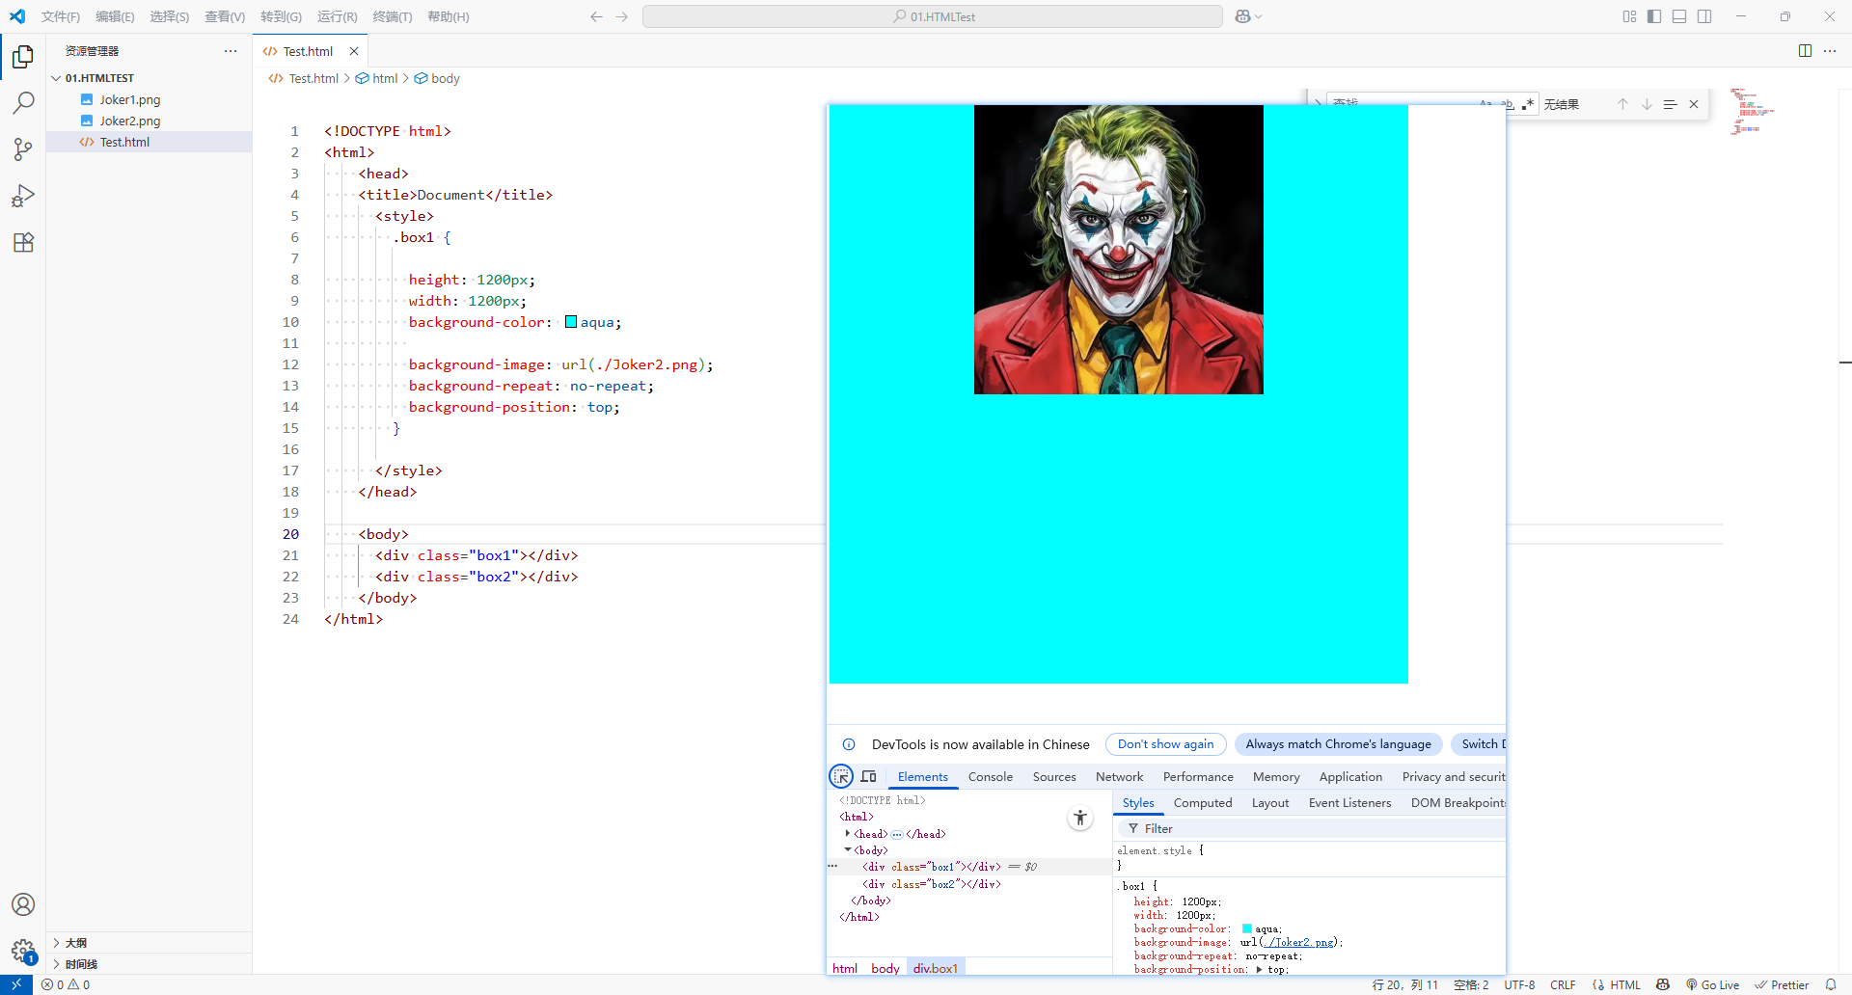This screenshot has width=1852, height=995.
Task: Expand the head node in DevTools
Action: point(848,834)
